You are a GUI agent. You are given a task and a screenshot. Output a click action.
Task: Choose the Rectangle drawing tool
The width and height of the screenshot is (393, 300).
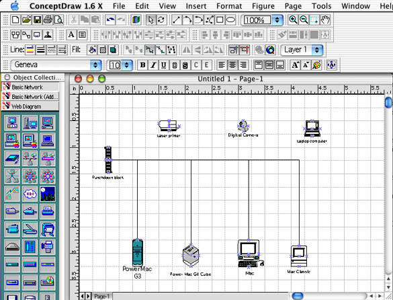220,20
